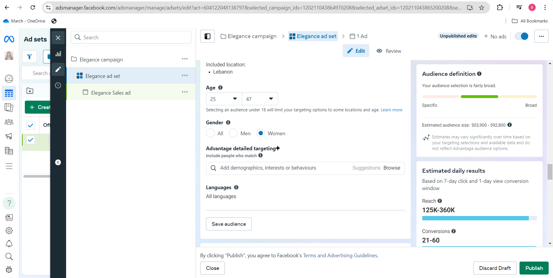Click the filter funnel icon
Viewport: 553px width, 278px height.
[x=29, y=57]
